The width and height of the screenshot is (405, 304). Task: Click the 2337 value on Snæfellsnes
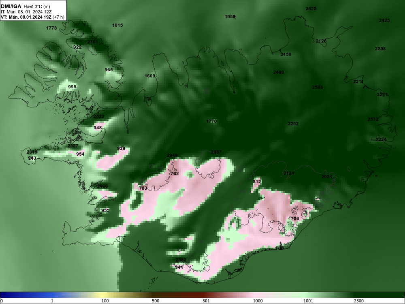pyautogui.click(x=73, y=146)
